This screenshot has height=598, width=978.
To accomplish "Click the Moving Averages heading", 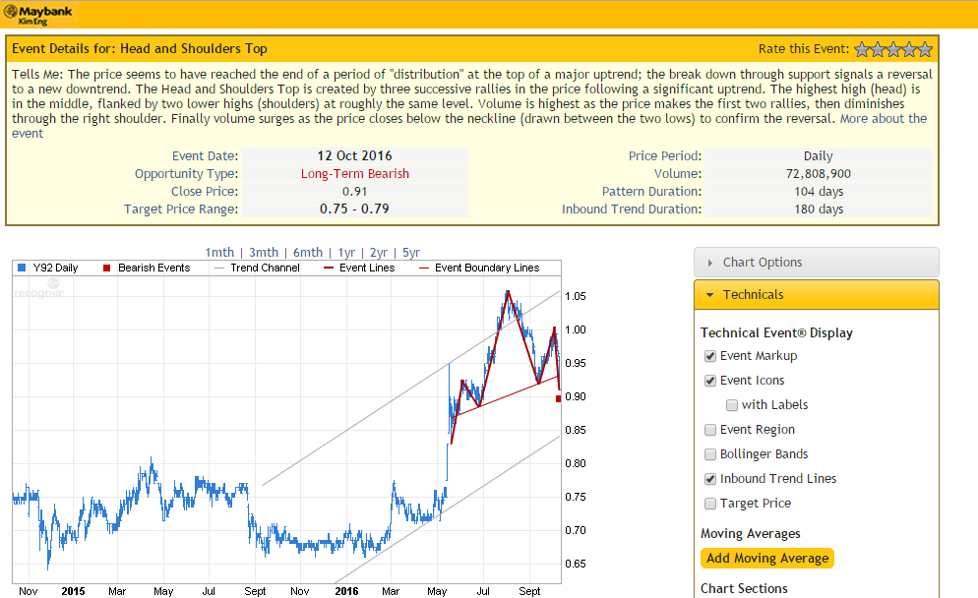I will (751, 534).
